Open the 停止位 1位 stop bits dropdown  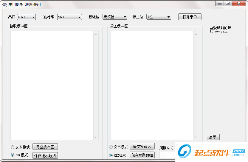point(159,17)
